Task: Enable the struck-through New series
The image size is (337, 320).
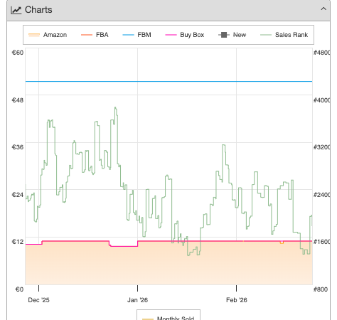Action: [x=232, y=35]
